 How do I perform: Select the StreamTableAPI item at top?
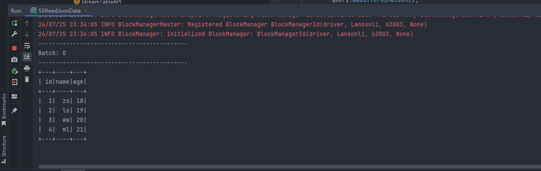pos(96,2)
